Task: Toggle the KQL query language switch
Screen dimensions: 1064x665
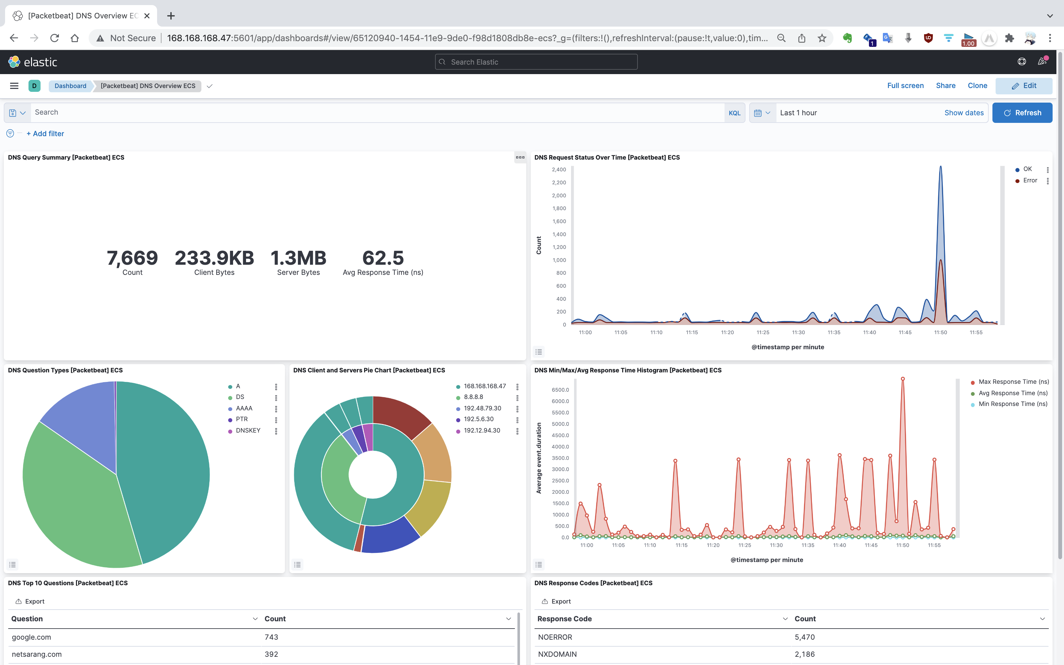Action: pos(734,113)
